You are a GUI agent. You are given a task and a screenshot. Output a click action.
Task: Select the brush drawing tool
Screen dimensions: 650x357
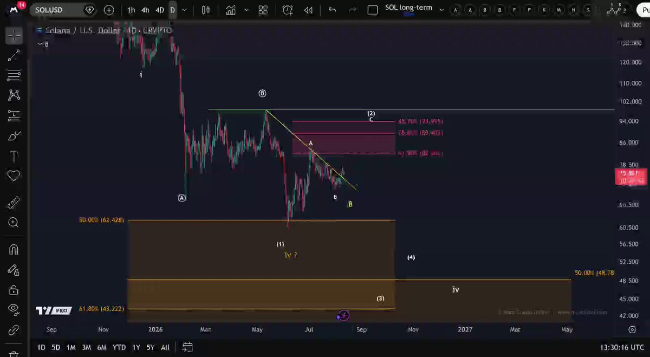tap(14, 135)
